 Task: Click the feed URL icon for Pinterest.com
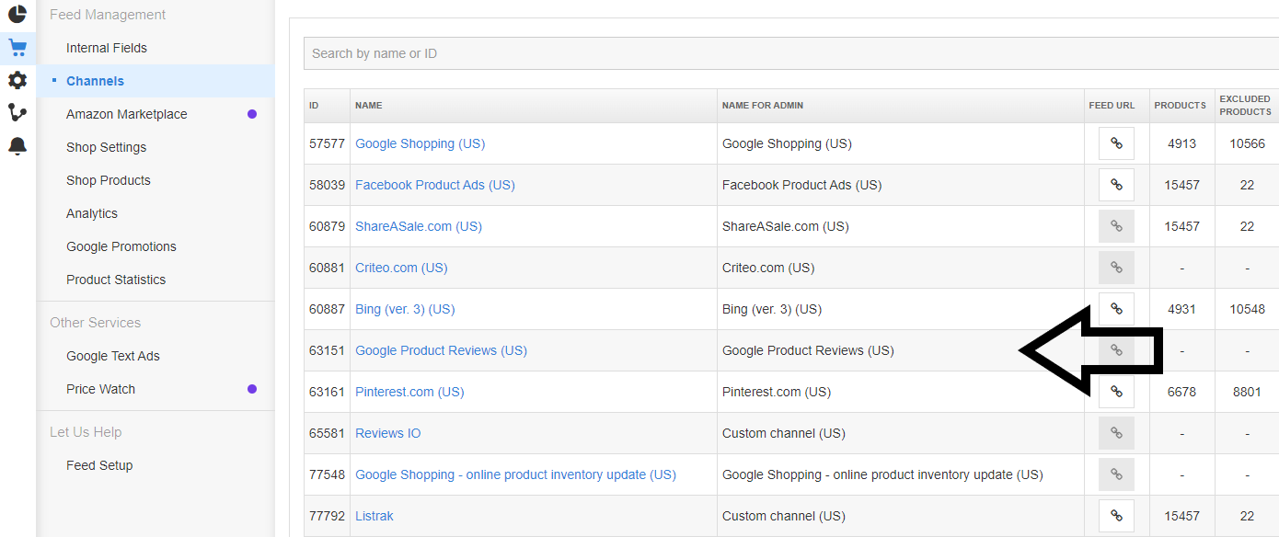(x=1115, y=391)
